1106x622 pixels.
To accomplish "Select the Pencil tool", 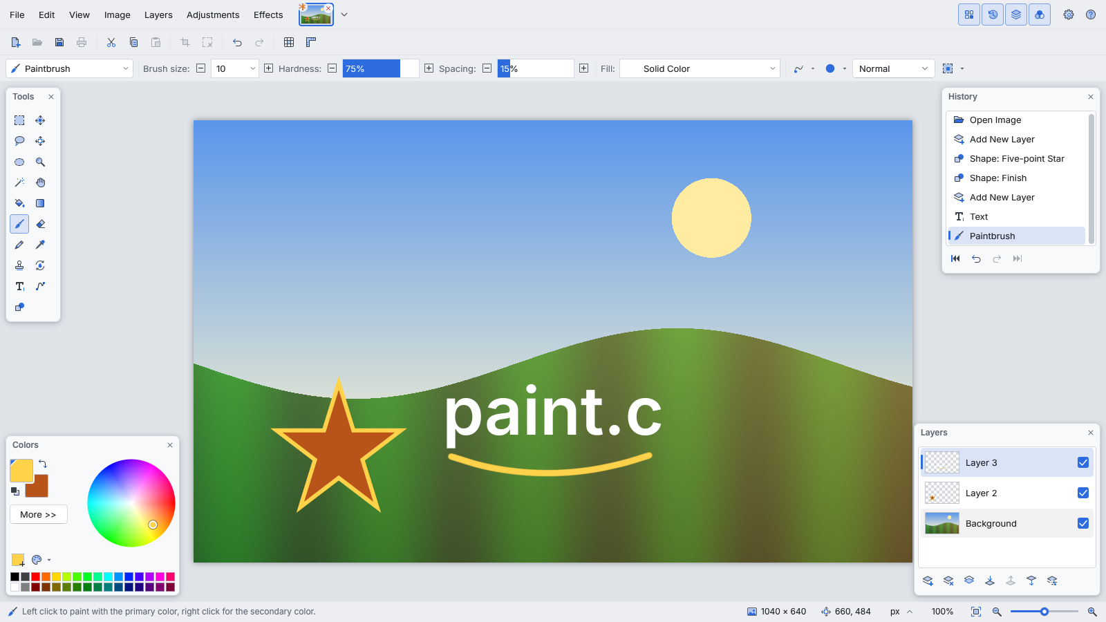I will click(19, 245).
